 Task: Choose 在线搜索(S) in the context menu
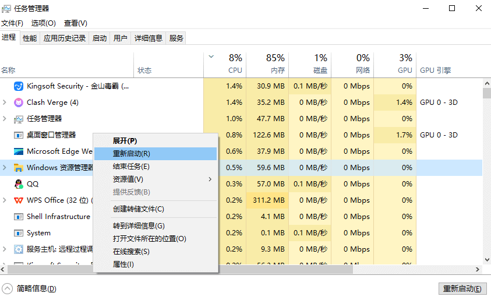click(x=156, y=252)
